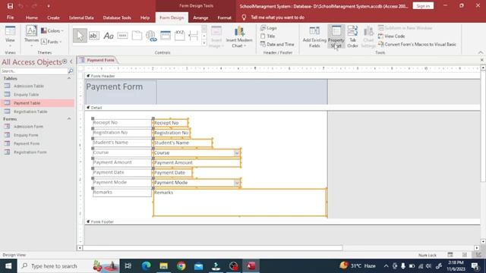Open the Colors theme dropdown
Image resolution: width=486 pixels, height=273 pixels.
[x=52, y=31]
